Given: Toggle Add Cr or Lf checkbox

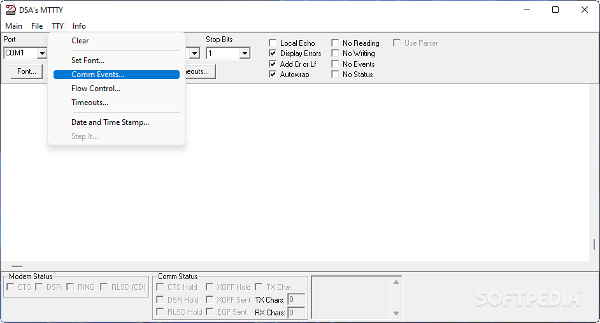Looking at the screenshot, I should [x=273, y=64].
